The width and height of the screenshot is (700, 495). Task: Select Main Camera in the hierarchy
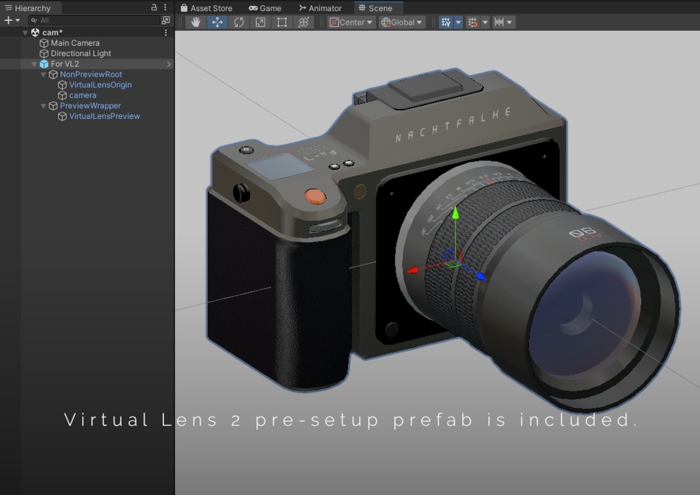75,43
